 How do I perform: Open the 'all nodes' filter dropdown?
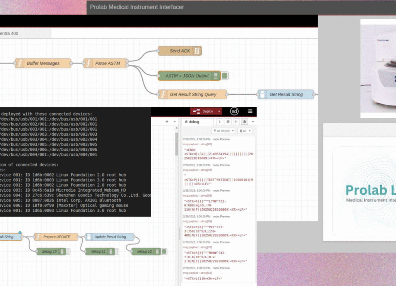[223, 131]
